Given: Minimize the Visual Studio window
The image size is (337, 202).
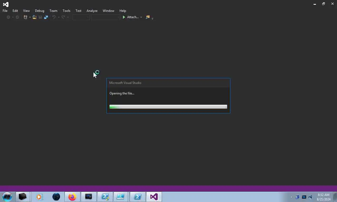Looking at the screenshot, I should (315, 4).
